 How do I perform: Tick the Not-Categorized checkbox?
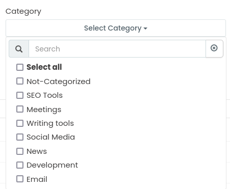click(20, 81)
